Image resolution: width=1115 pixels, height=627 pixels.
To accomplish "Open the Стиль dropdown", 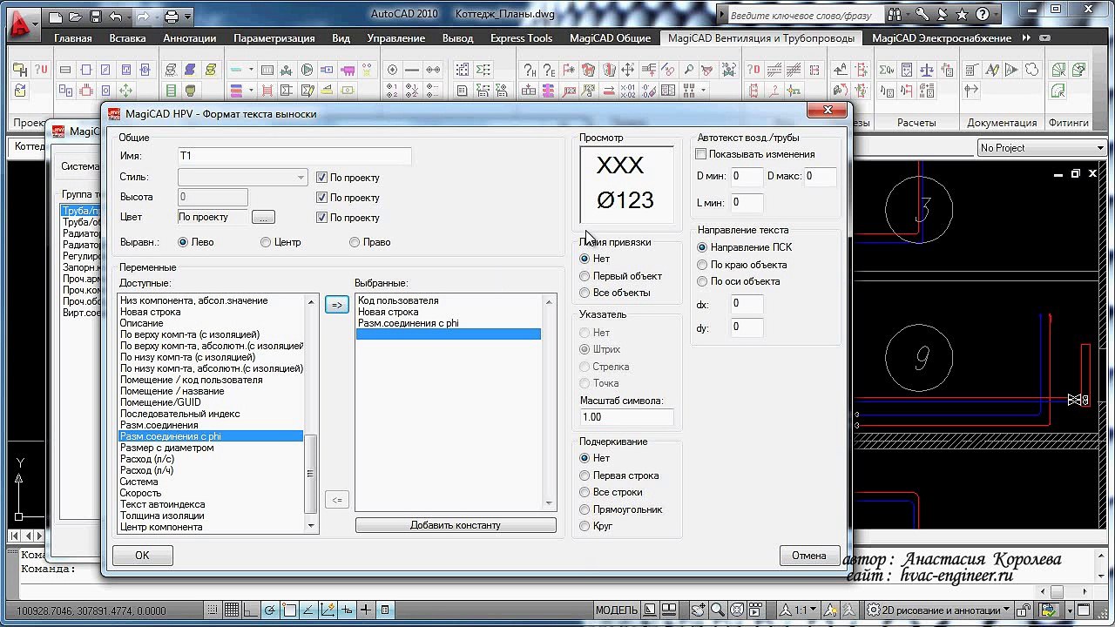I will click(242, 178).
